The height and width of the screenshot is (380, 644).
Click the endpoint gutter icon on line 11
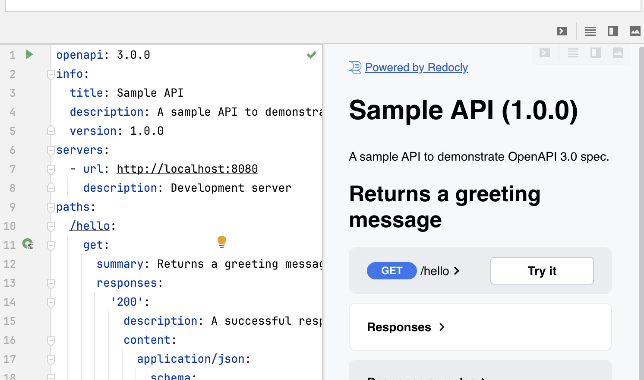28,244
